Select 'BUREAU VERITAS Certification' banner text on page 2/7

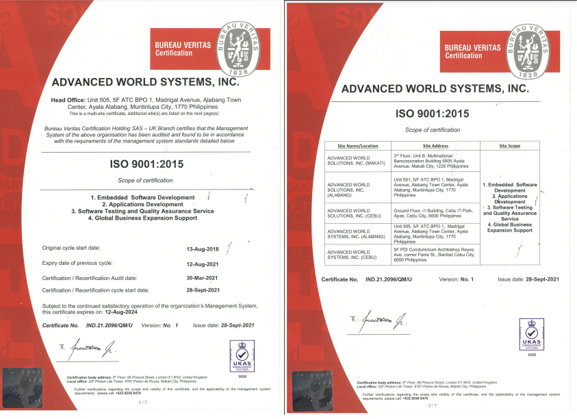click(472, 51)
